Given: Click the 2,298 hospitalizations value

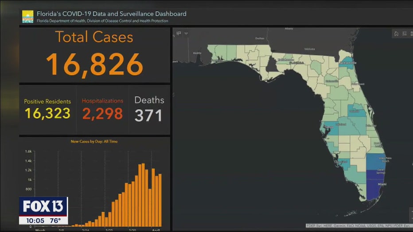Looking at the screenshot, I should (x=102, y=114).
